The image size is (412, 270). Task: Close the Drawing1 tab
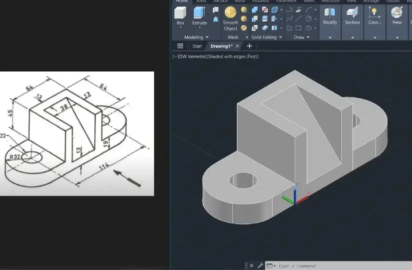(x=237, y=46)
